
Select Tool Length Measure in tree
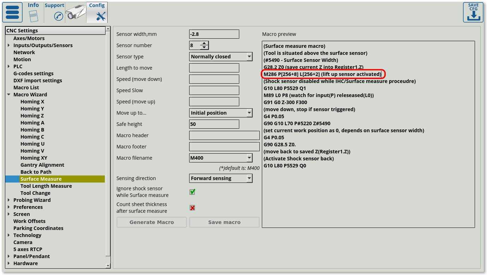pyautogui.click(x=46, y=186)
